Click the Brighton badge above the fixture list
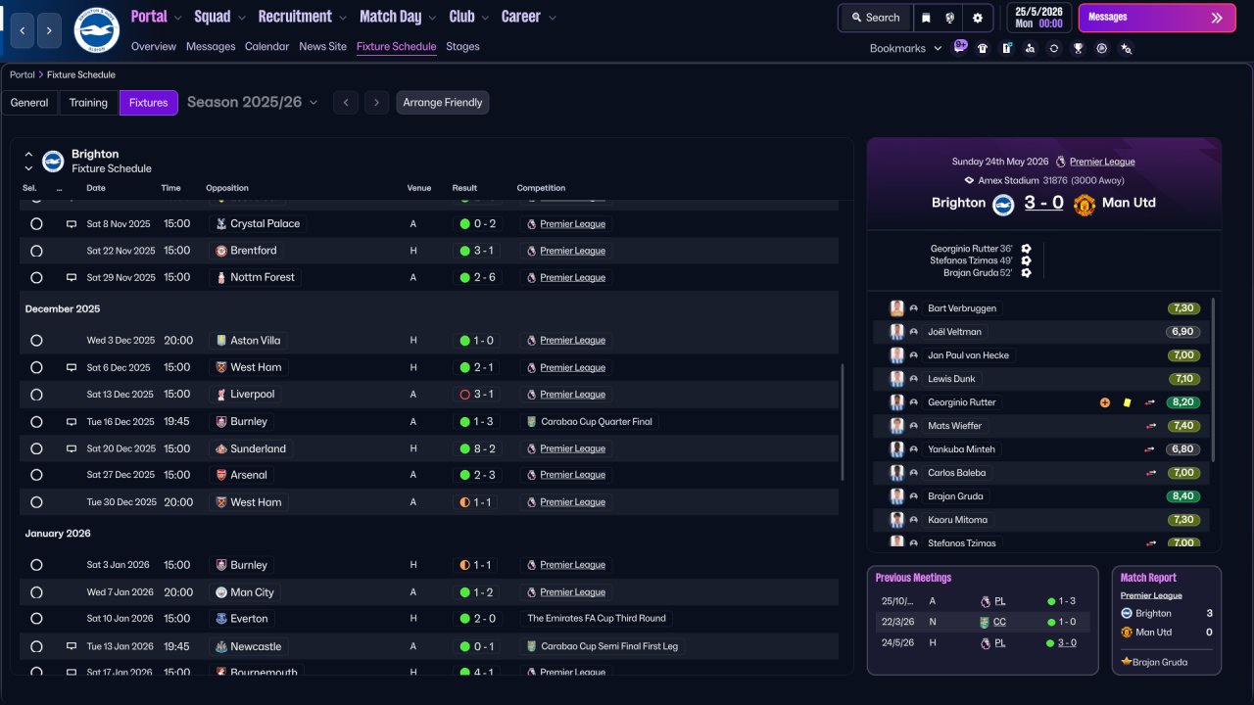The width and height of the screenshot is (1254, 705). pyautogui.click(x=53, y=161)
